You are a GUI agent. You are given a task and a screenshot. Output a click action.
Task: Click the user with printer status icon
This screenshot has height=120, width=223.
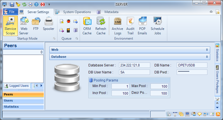pyautogui.click(x=193, y=114)
